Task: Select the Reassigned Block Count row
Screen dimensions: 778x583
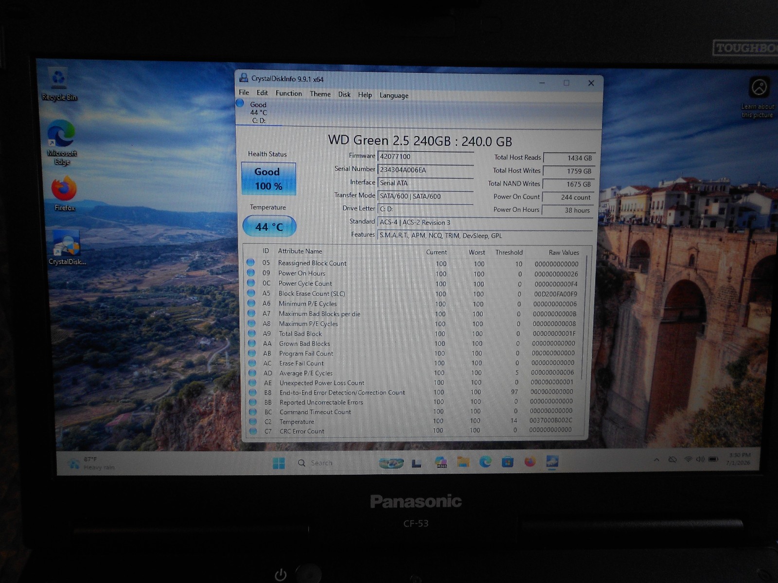Action: [415, 263]
